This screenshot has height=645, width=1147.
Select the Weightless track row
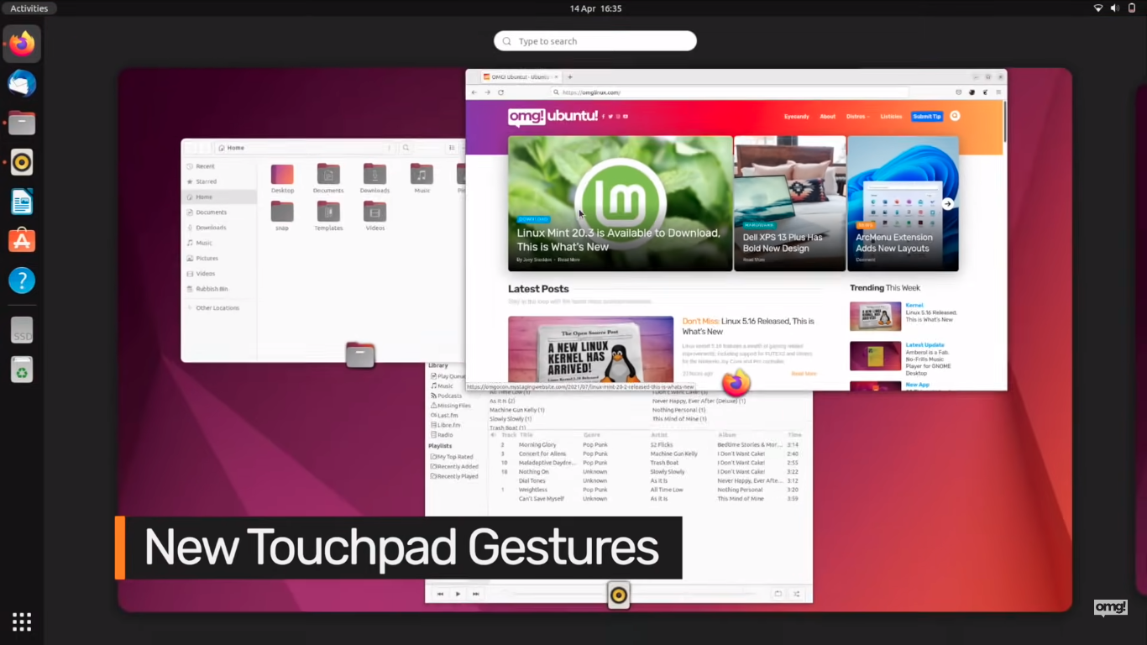651,490
